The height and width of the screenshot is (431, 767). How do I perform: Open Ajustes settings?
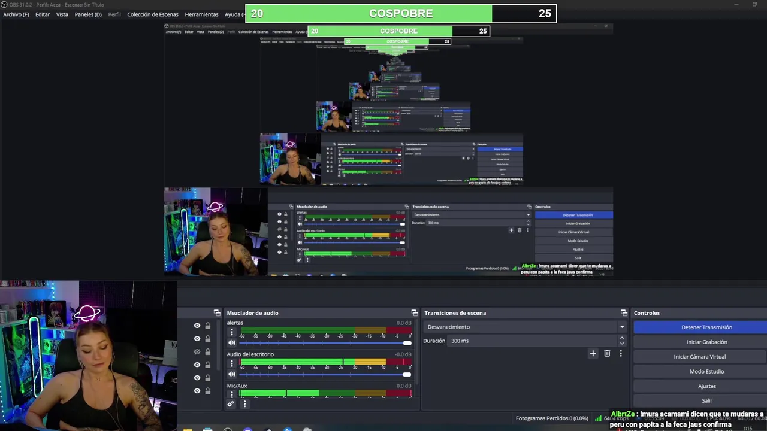700,386
